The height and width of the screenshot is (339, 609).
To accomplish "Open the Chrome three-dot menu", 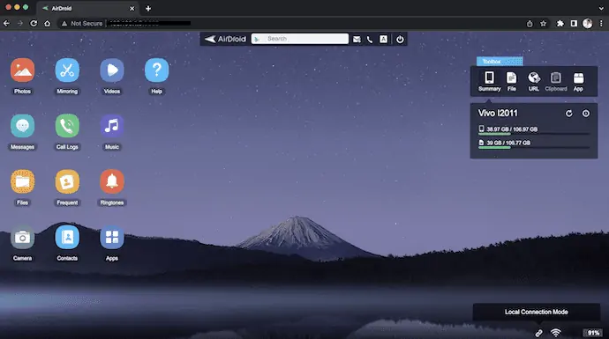I will pyautogui.click(x=601, y=24).
